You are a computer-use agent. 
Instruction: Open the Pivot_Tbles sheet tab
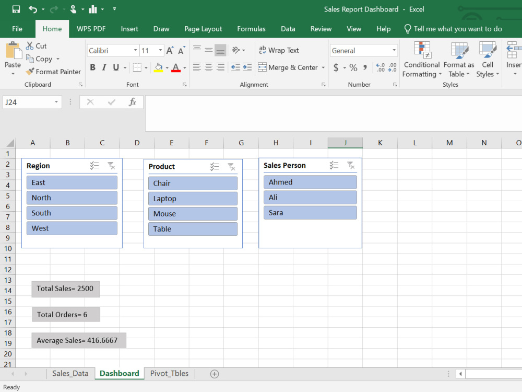click(x=169, y=374)
